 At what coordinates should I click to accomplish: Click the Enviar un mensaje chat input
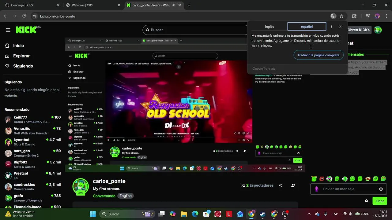point(349,189)
